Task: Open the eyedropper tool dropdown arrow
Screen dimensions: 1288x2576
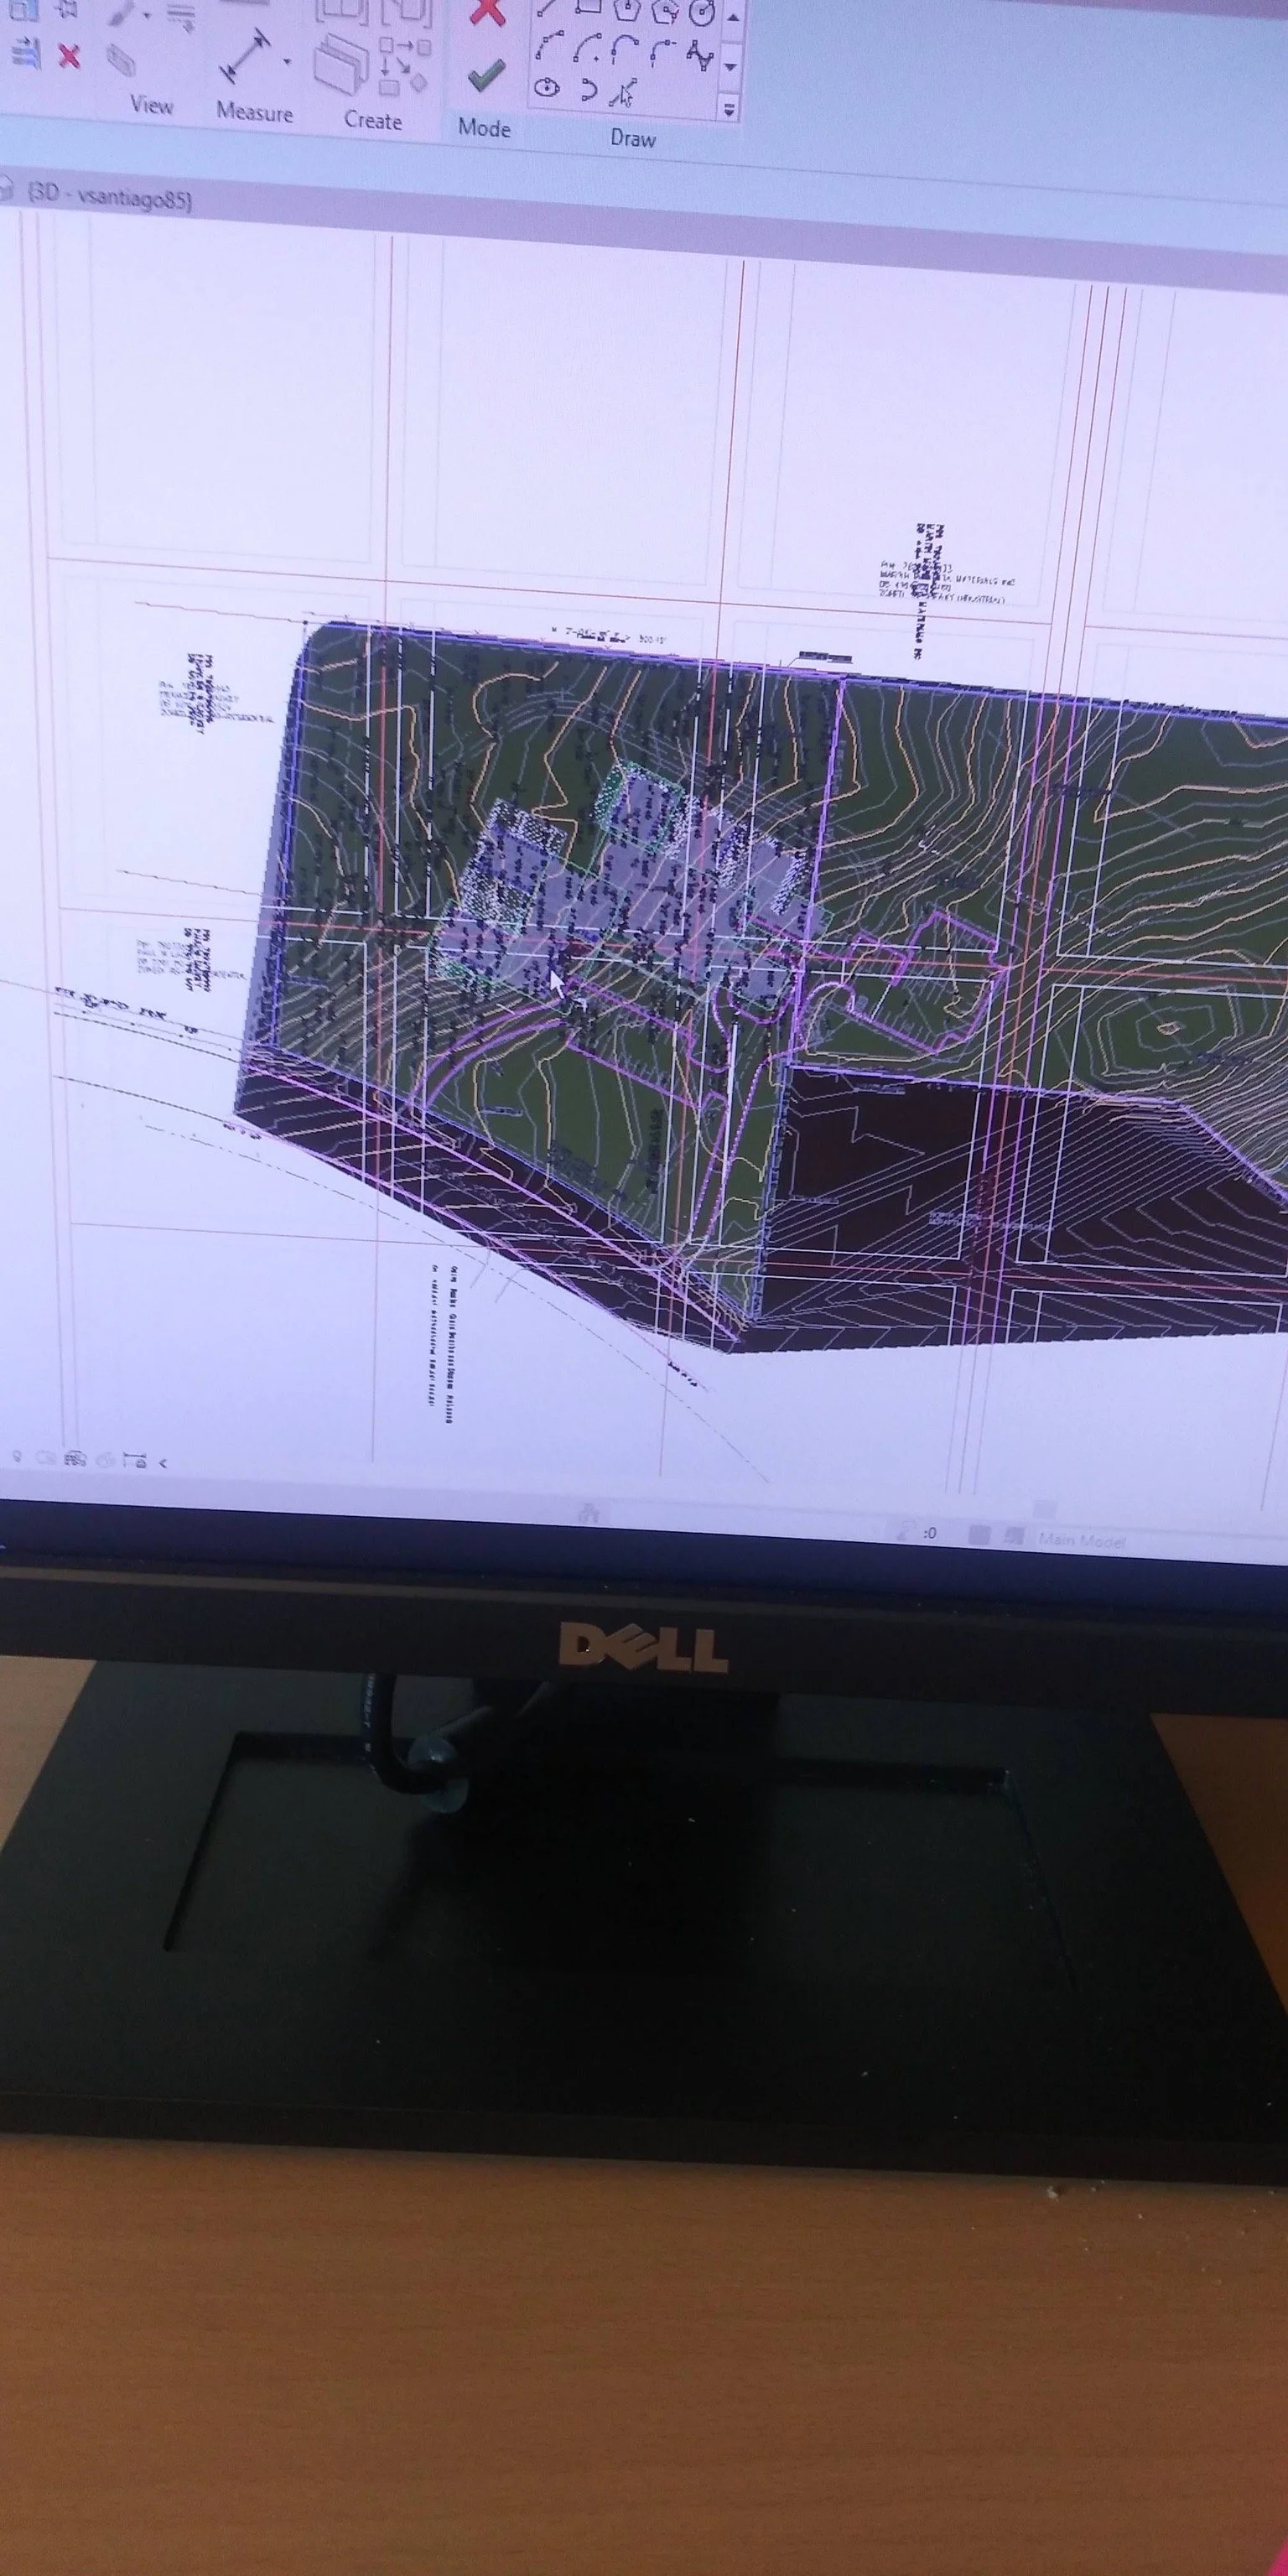Action: pos(148,15)
